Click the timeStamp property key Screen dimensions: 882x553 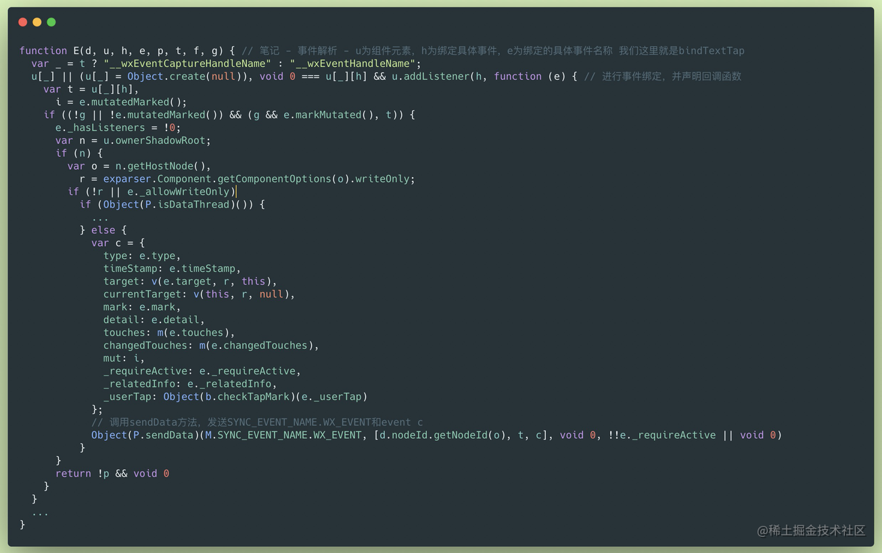pos(130,268)
